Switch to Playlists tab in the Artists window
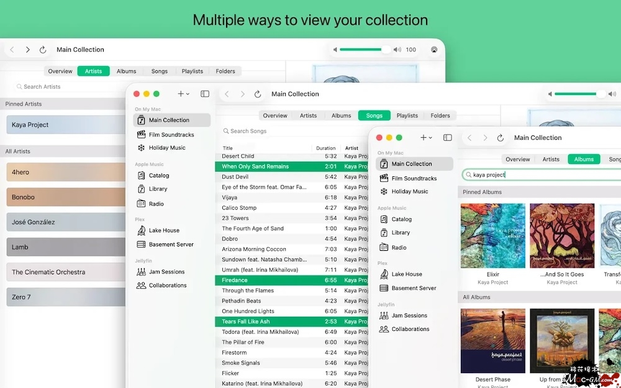This screenshot has width=621, height=388. [192, 71]
